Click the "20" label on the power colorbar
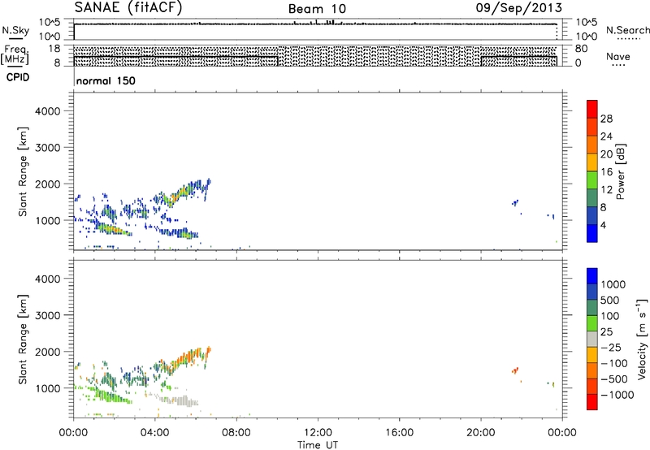 click(606, 154)
